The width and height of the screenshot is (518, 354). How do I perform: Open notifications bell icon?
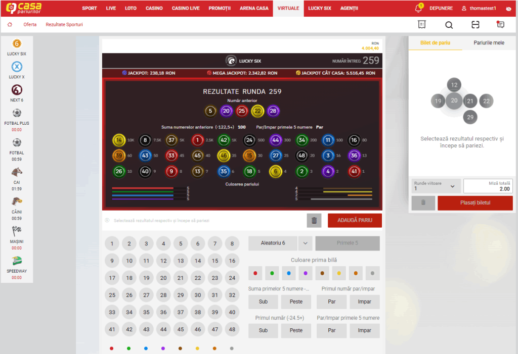418,8
